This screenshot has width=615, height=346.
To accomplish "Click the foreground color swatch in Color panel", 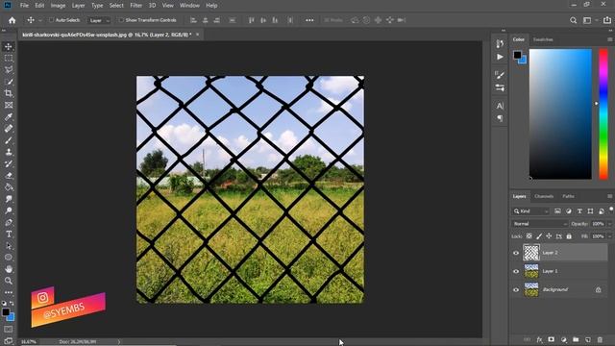I will tap(518, 55).
